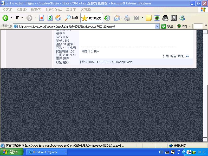This screenshot has width=208, height=156.
Task: Open the 工具(T) menu
Action: click(71, 10)
